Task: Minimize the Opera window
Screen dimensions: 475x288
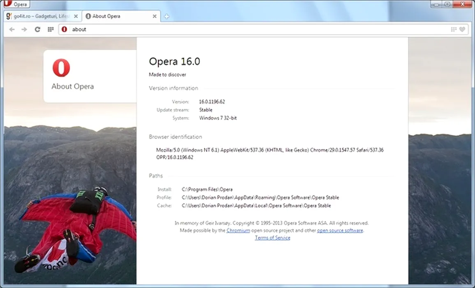Action: coord(436,4)
